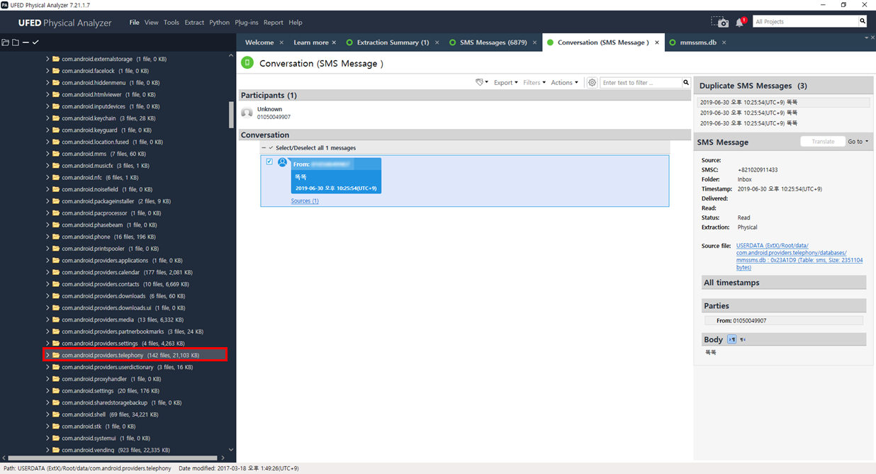Expand com.android.externalstorage folder
The image size is (876, 474).
coord(47,59)
